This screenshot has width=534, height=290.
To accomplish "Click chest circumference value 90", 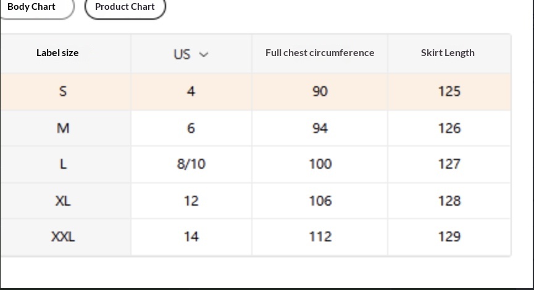I will (320, 91).
